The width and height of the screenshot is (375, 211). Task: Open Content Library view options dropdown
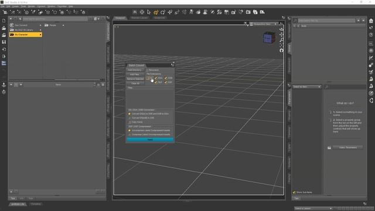click(97, 19)
